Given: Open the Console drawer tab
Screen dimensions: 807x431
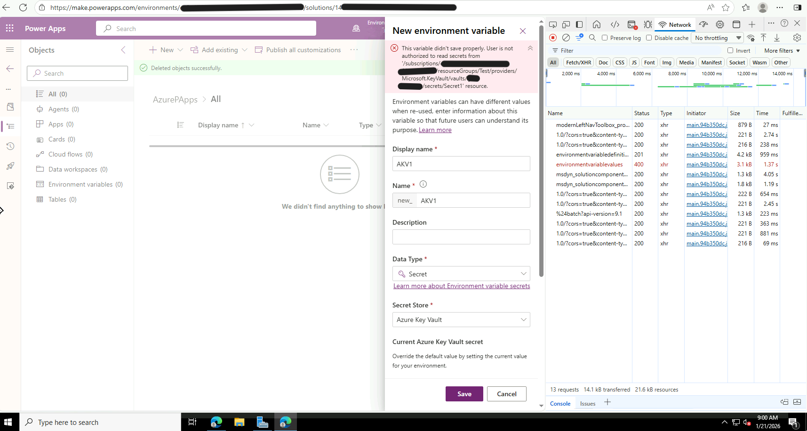Looking at the screenshot, I should click(560, 403).
